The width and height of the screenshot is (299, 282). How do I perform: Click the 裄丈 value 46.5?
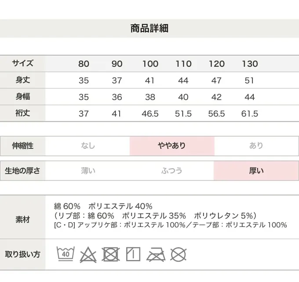click(150, 114)
